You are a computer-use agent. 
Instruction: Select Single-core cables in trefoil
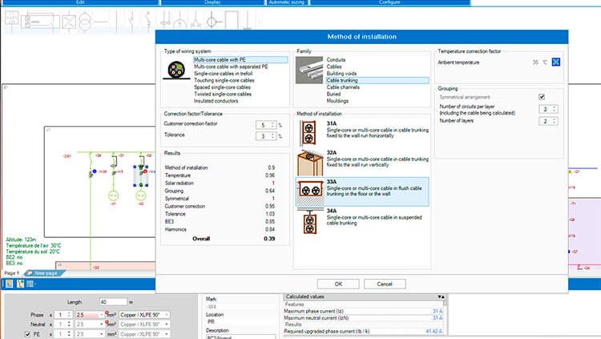(223, 74)
